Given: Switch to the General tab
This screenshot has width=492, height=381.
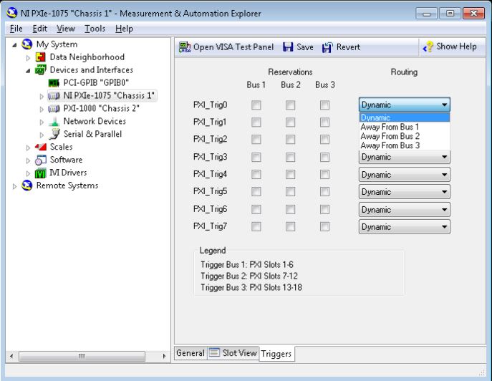Looking at the screenshot, I should coord(190,353).
